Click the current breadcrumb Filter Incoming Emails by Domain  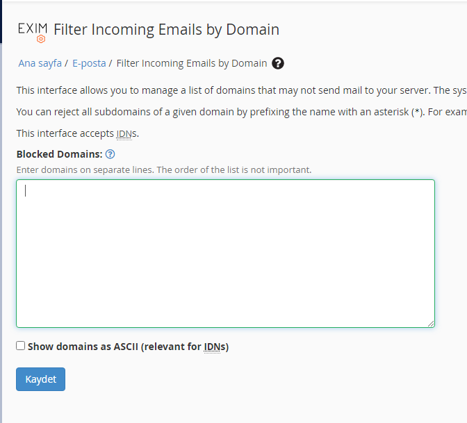[x=192, y=63]
